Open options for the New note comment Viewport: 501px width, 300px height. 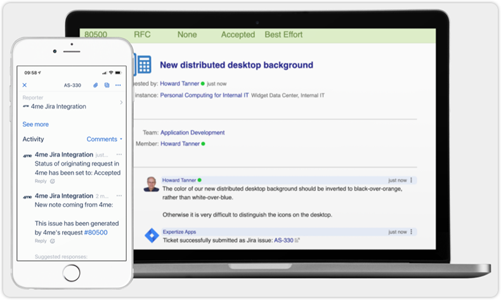(119, 195)
